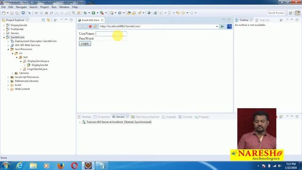Open the File menu

(3, 7)
